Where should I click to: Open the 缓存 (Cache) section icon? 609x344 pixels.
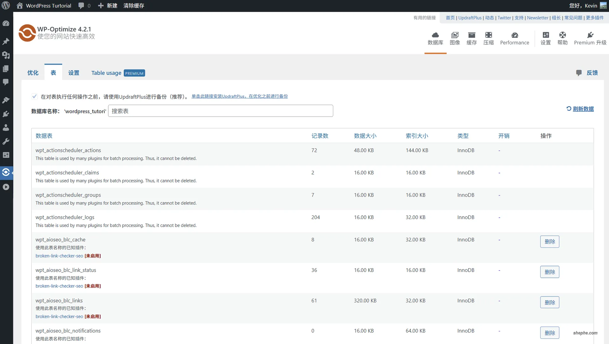coord(472,38)
